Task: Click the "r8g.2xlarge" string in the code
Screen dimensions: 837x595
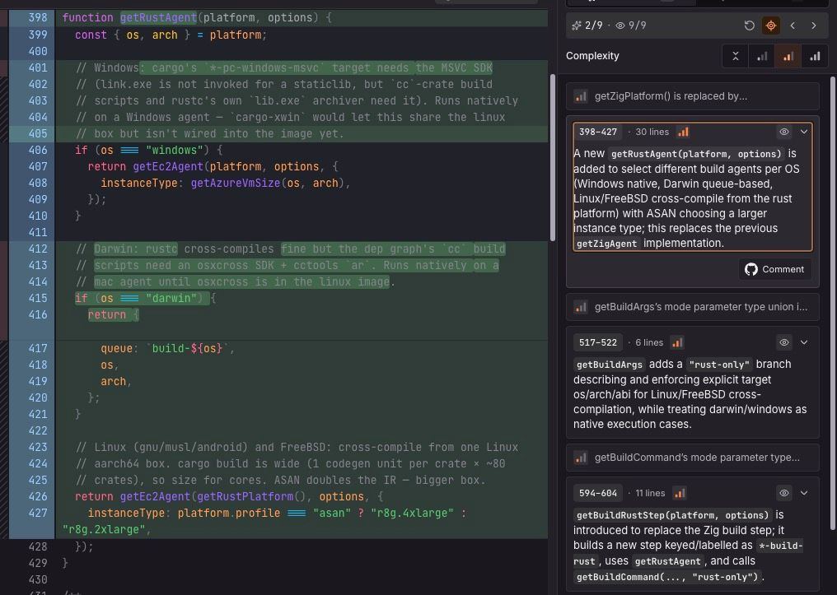Action: [x=104, y=529]
